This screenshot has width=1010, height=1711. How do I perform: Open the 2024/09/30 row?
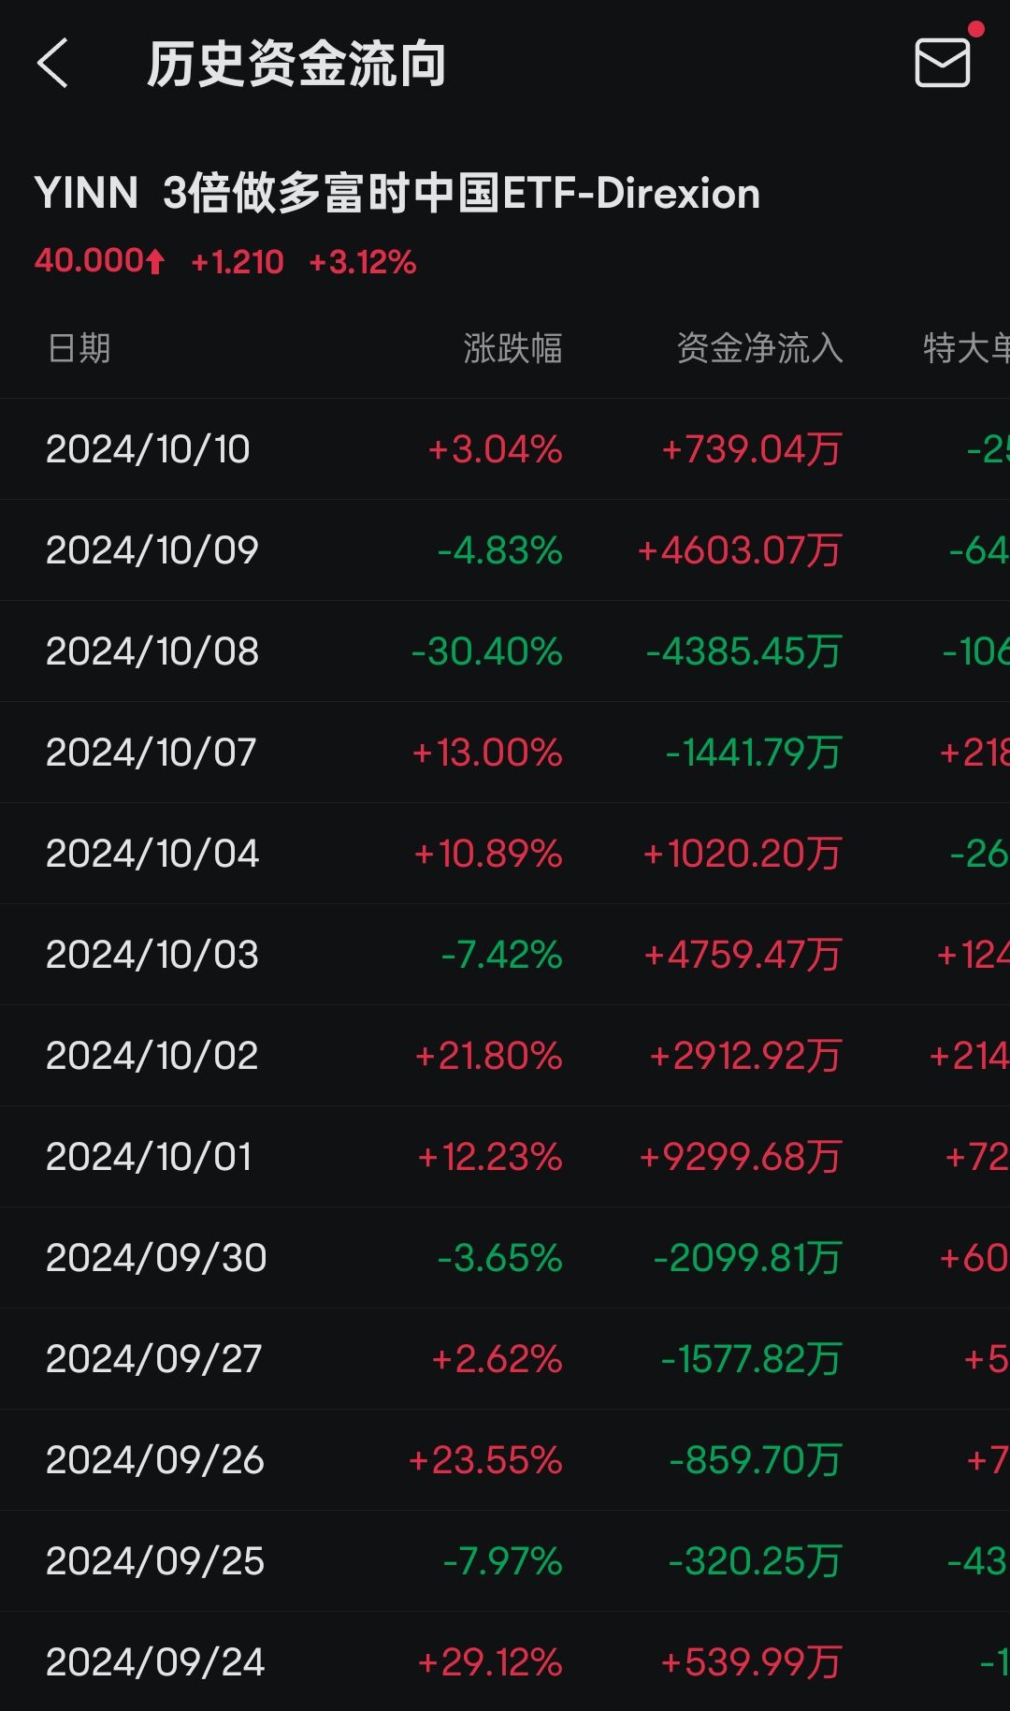[x=505, y=1258]
